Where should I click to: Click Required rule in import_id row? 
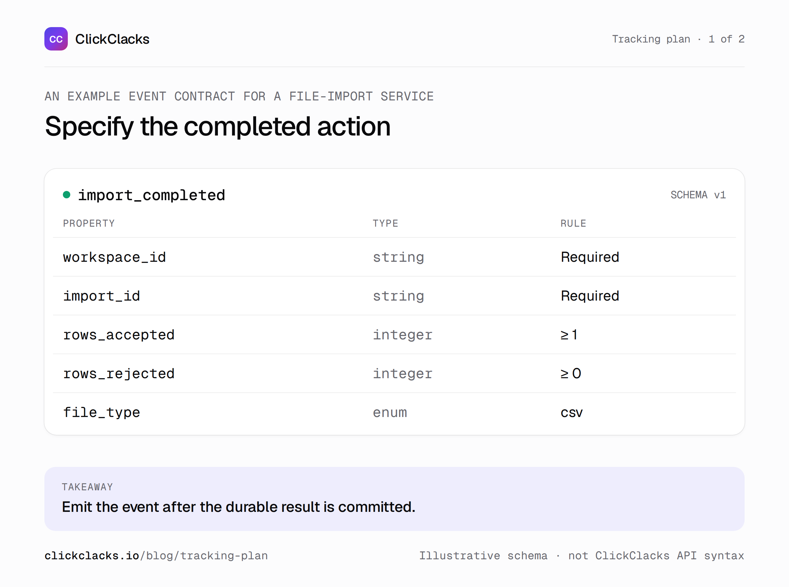click(x=590, y=296)
